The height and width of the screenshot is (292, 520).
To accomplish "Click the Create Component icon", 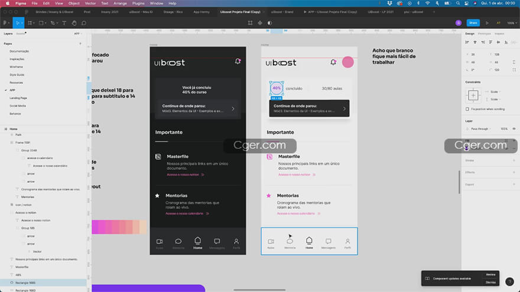I will pos(260,23).
